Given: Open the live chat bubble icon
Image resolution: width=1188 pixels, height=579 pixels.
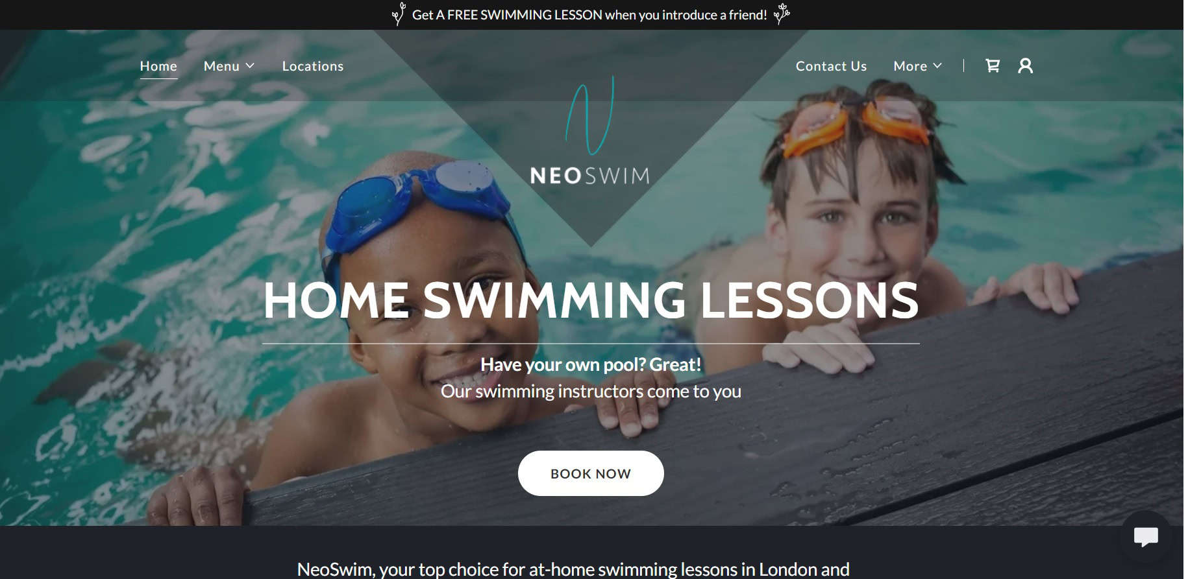Looking at the screenshot, I should click(1146, 536).
